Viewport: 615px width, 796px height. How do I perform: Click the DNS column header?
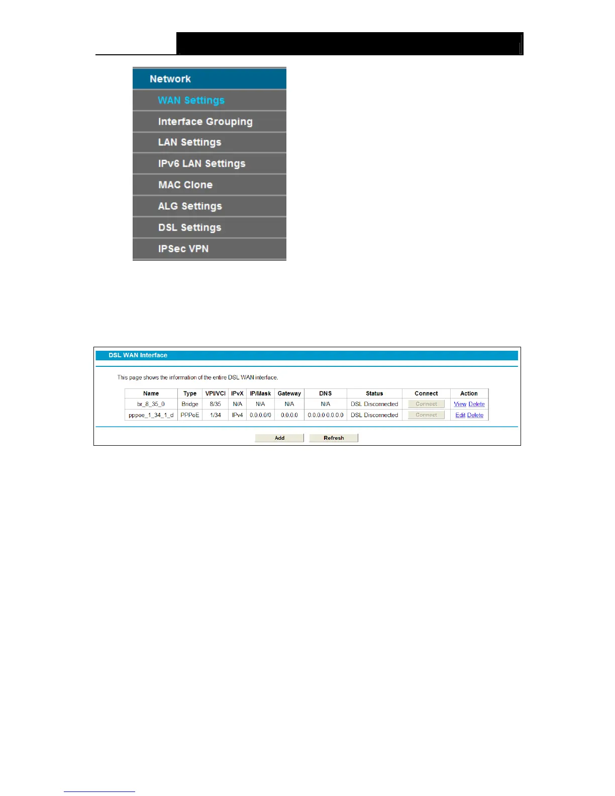pyautogui.click(x=326, y=393)
